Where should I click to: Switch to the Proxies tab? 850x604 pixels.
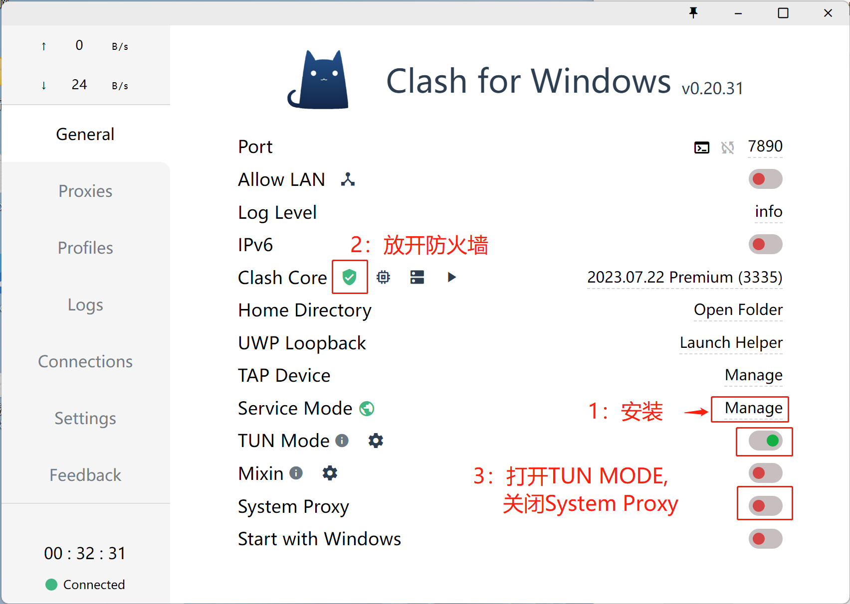(x=85, y=191)
